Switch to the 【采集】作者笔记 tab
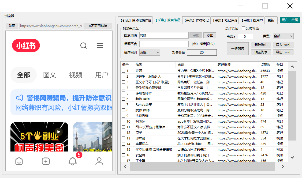This screenshot has height=178, width=302. tap(196, 20)
